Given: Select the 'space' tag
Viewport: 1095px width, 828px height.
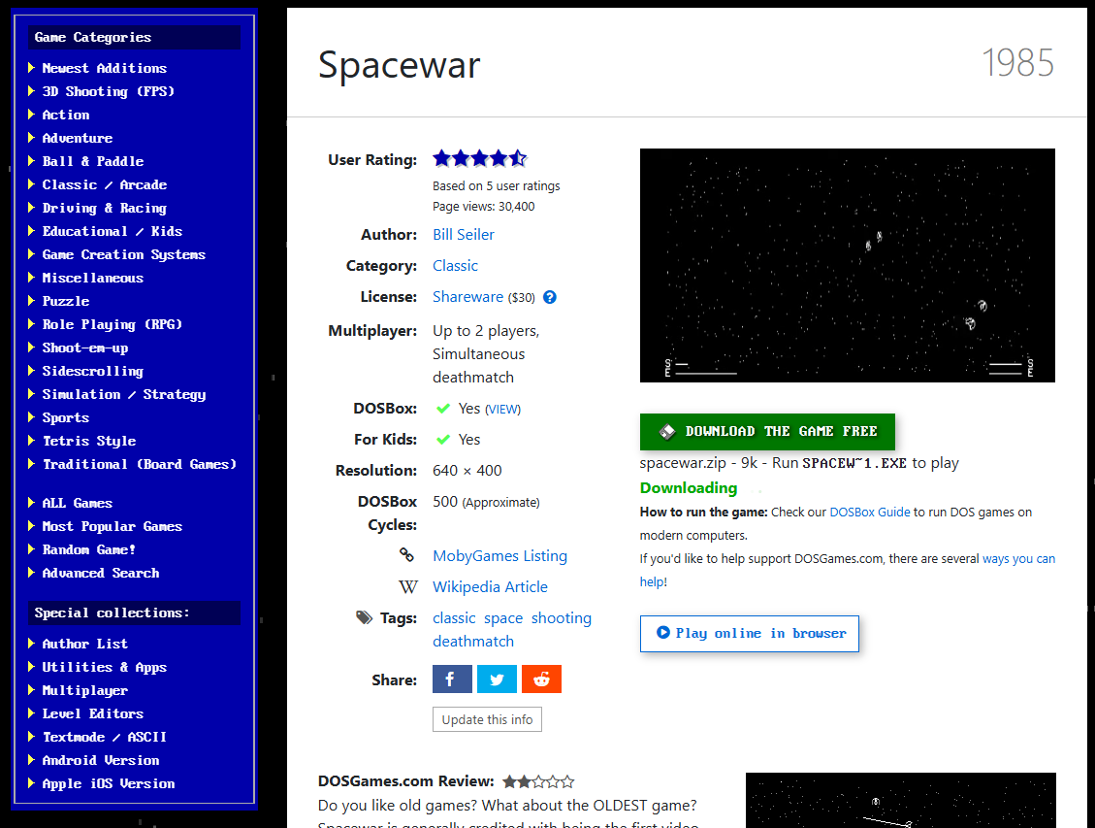Looking at the screenshot, I should click(x=503, y=618).
